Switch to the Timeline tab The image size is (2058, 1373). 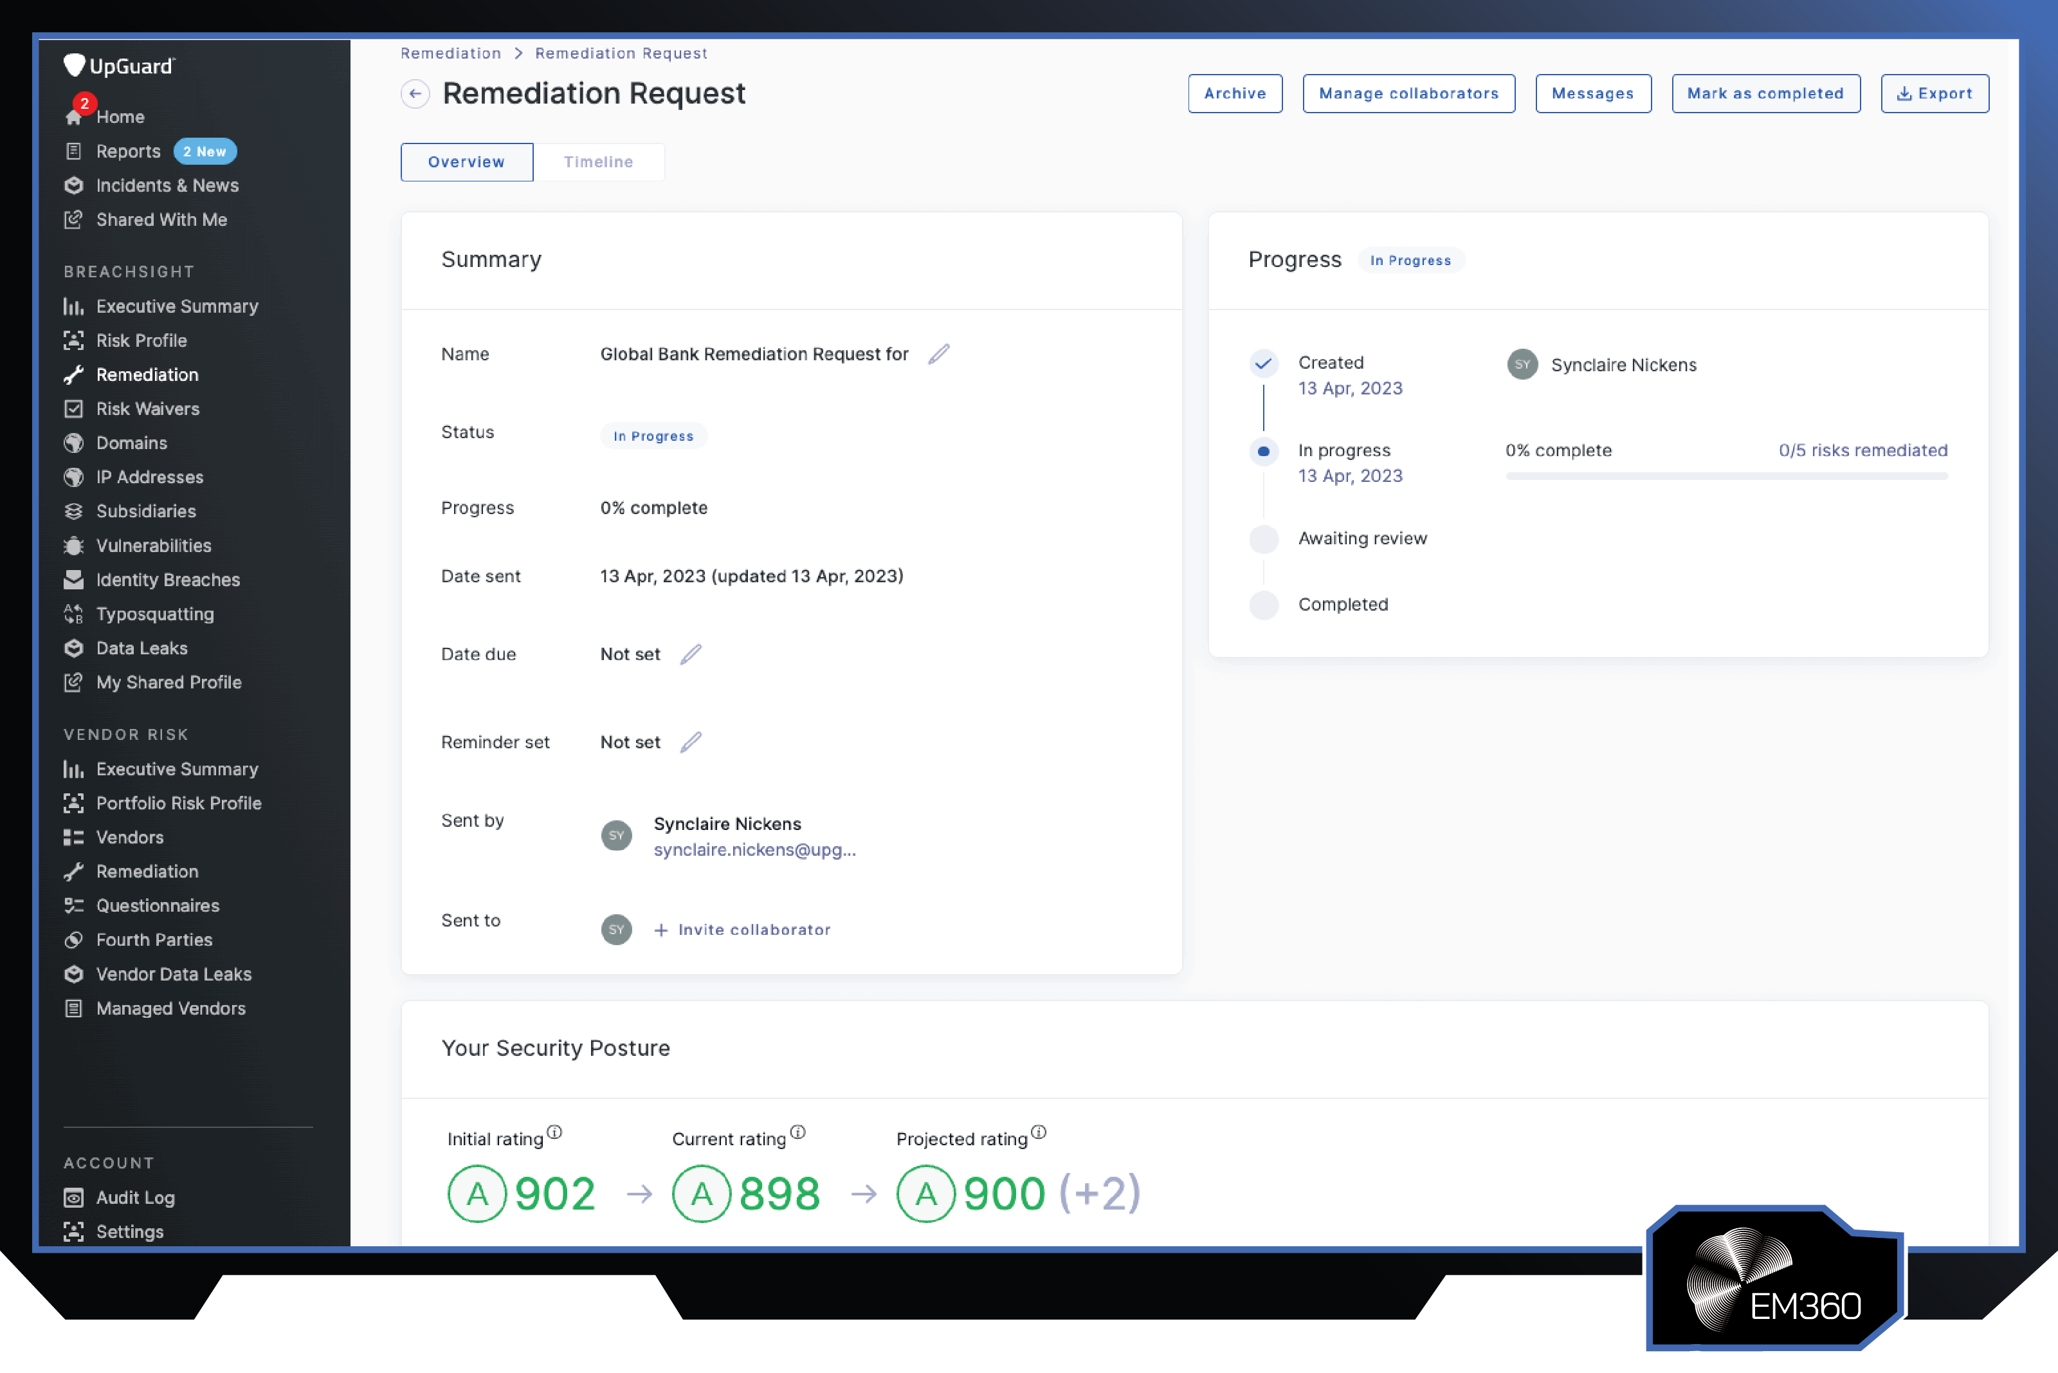click(x=599, y=162)
